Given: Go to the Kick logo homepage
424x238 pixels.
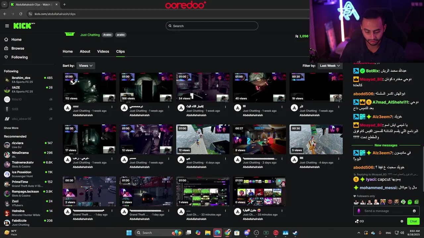Looking at the screenshot, I should click(x=24, y=26).
